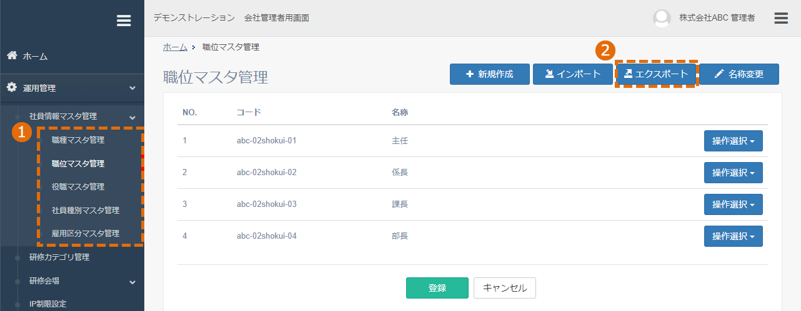Click the NO. column header
This screenshot has width=801, height=311.
pyautogui.click(x=190, y=113)
